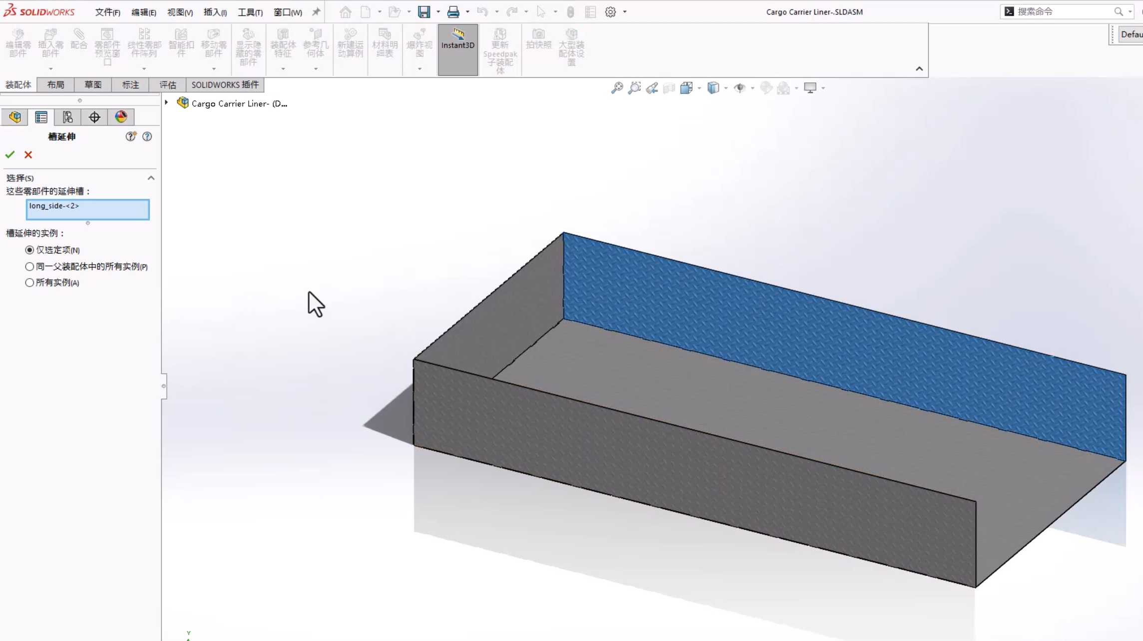Select the 所有实例 radio button

29,283
